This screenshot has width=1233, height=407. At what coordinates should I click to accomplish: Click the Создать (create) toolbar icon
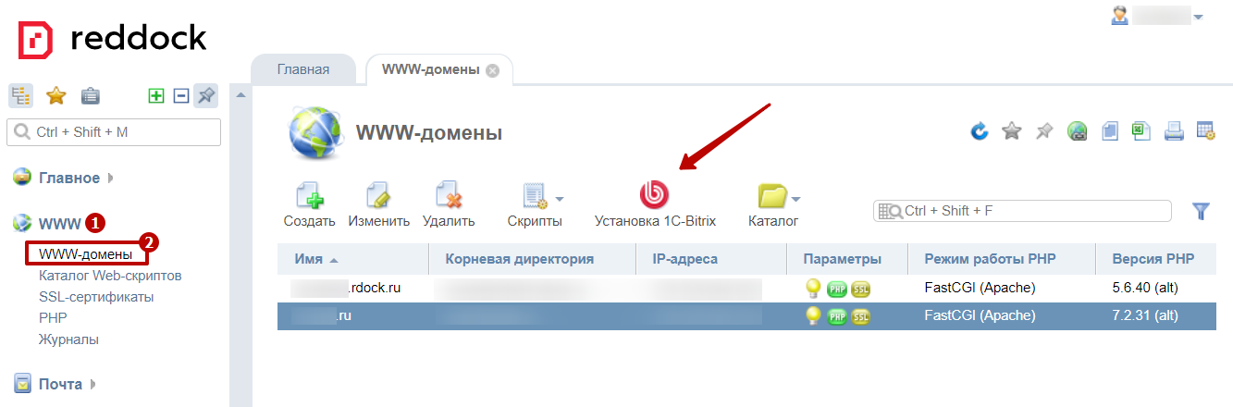coord(309,196)
